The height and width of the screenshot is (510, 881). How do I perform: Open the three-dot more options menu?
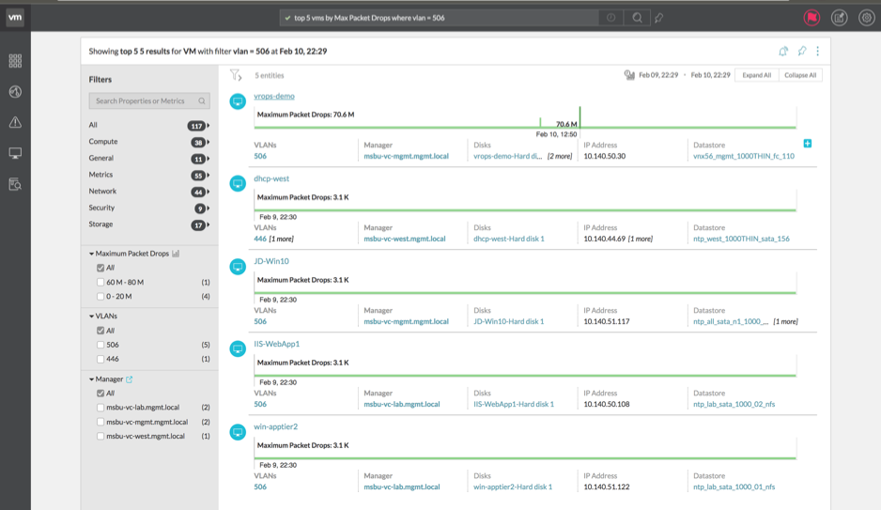[x=817, y=52]
